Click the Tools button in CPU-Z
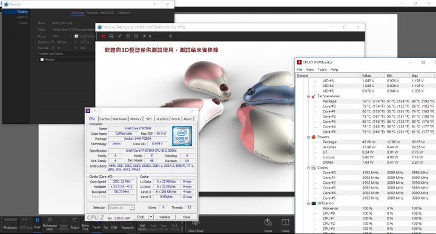This screenshot has width=436, height=234. pyautogui.click(x=140, y=217)
